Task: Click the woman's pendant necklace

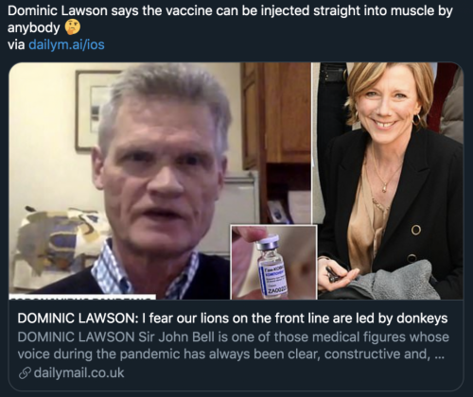Action: (385, 188)
